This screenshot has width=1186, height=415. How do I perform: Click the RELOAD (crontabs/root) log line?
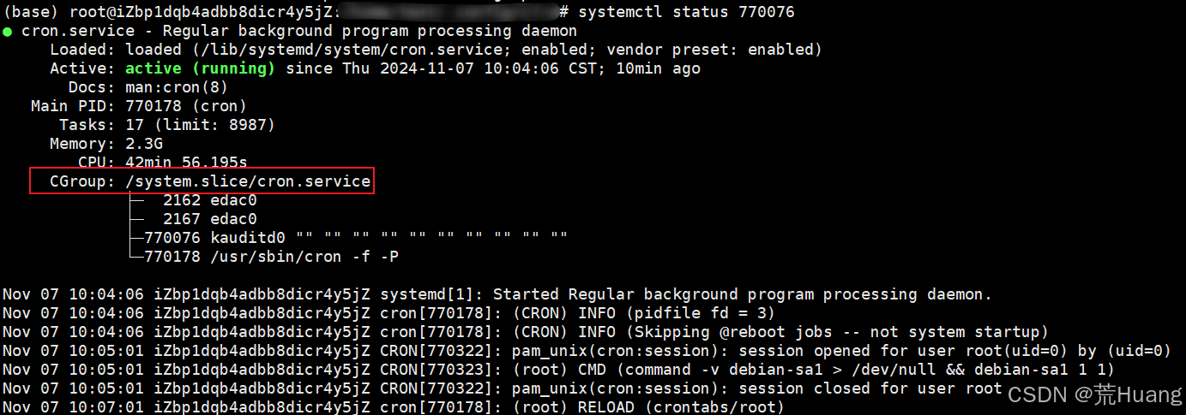(x=394, y=407)
